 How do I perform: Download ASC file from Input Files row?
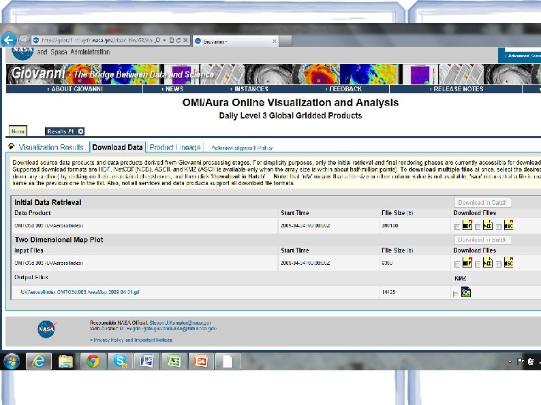click(x=508, y=263)
